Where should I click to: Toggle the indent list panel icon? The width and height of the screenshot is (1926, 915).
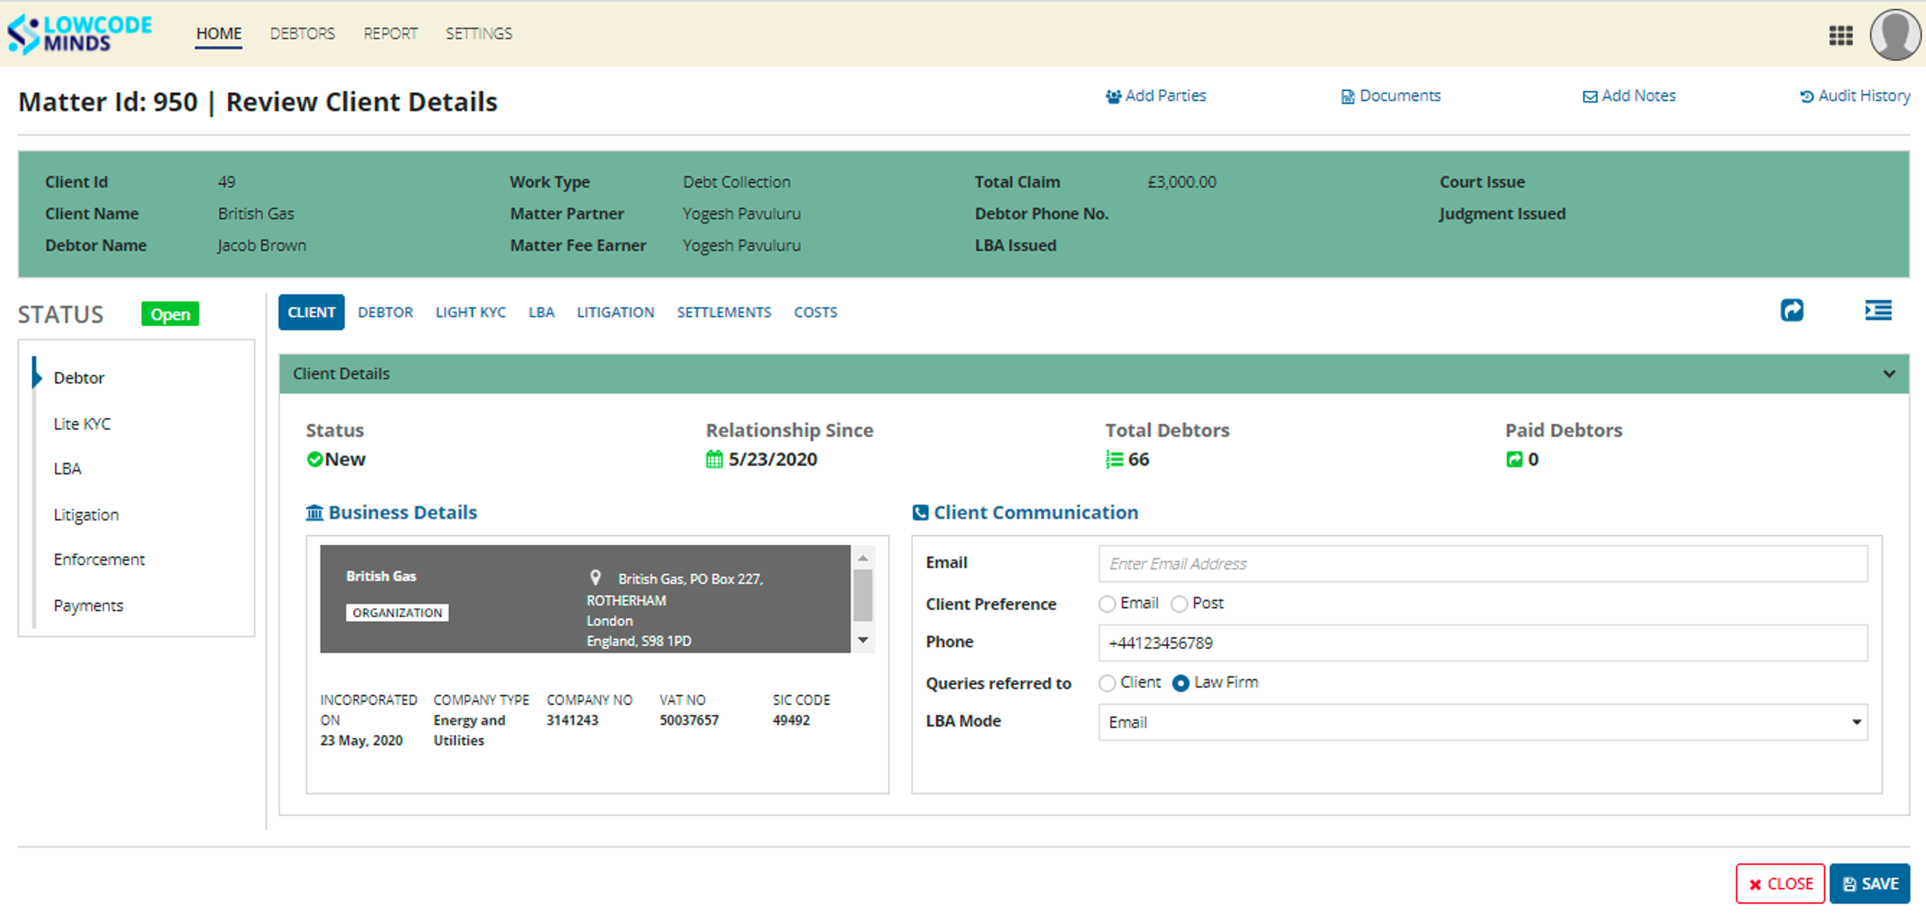point(1877,310)
